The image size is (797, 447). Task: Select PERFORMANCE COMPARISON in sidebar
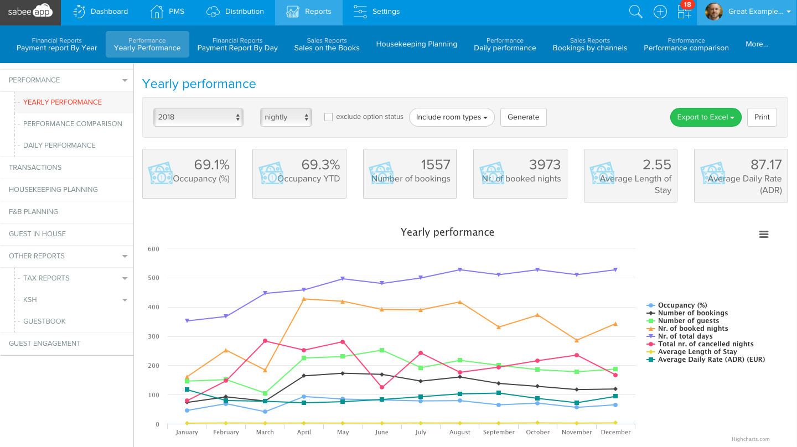tap(73, 124)
